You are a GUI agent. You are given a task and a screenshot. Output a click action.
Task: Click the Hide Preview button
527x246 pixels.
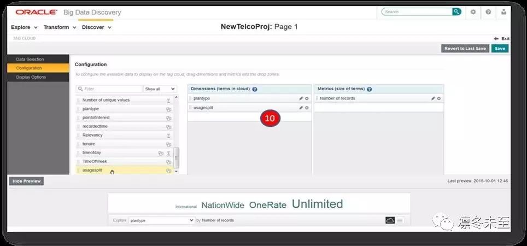pos(27,181)
